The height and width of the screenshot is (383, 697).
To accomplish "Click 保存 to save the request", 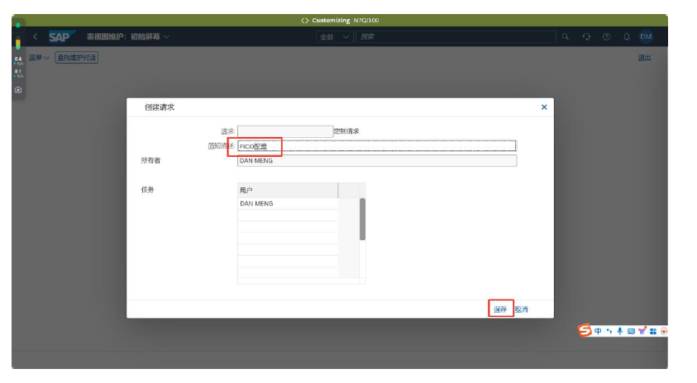I will click(x=500, y=310).
